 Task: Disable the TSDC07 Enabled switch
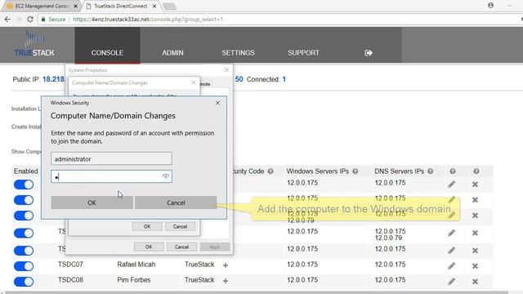click(24, 266)
